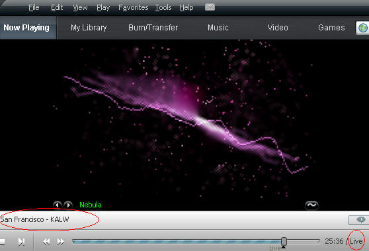Click the playback position slider handle
The height and width of the screenshot is (251, 369).
pos(284,241)
